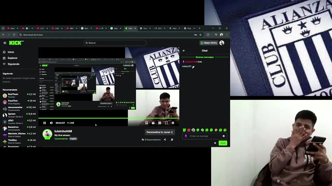This screenshot has width=332, height=186.
Task: Click 'Nuevos mensajes' in chat
Action: [205, 57]
